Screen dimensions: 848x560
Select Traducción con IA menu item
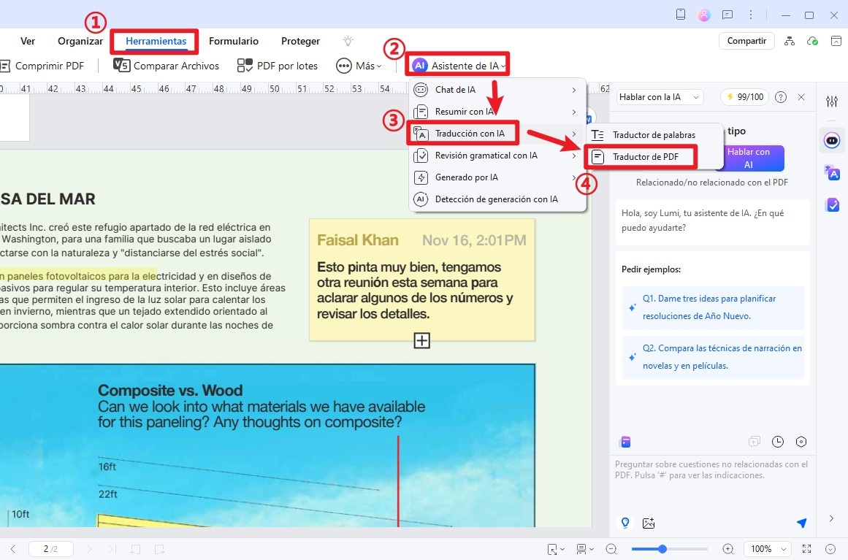497,134
